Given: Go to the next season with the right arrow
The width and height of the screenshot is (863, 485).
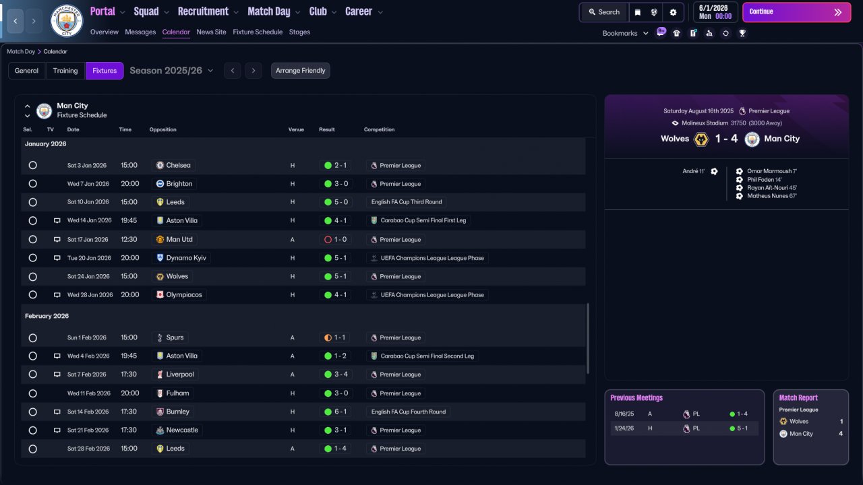Looking at the screenshot, I should 254,71.
